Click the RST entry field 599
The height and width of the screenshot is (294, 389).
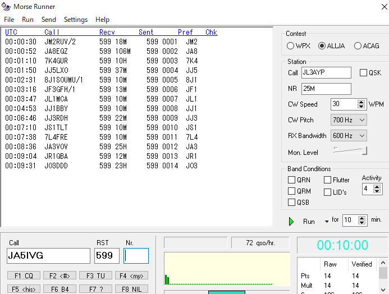[107, 256]
